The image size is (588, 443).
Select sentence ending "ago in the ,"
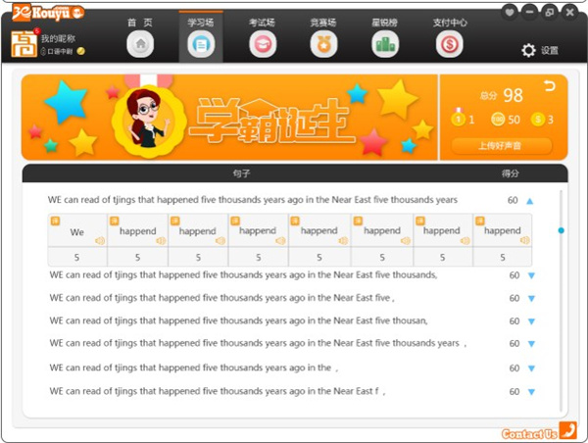pos(194,368)
